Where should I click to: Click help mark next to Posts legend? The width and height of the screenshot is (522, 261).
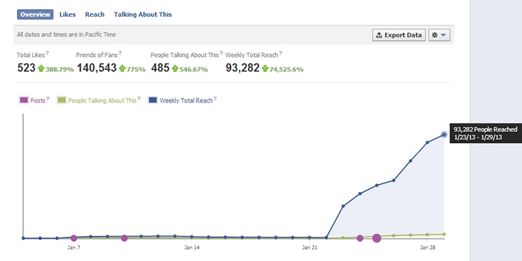pyautogui.click(x=48, y=99)
